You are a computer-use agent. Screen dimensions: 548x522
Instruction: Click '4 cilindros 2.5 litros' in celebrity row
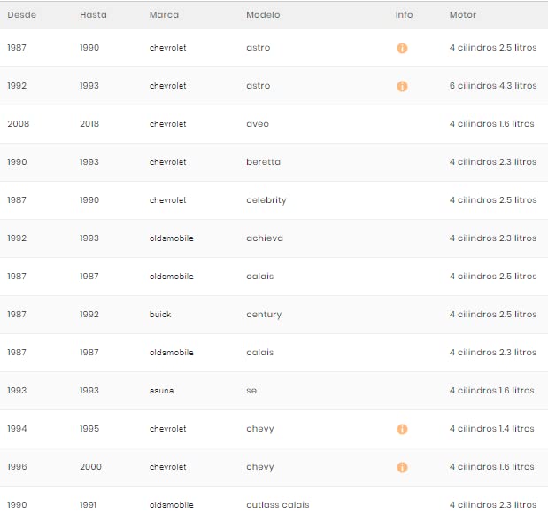point(493,200)
